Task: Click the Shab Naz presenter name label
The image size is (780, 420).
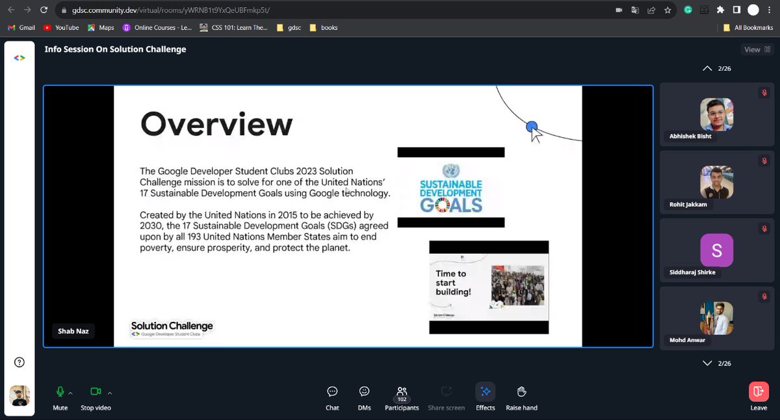Action: 73,331
